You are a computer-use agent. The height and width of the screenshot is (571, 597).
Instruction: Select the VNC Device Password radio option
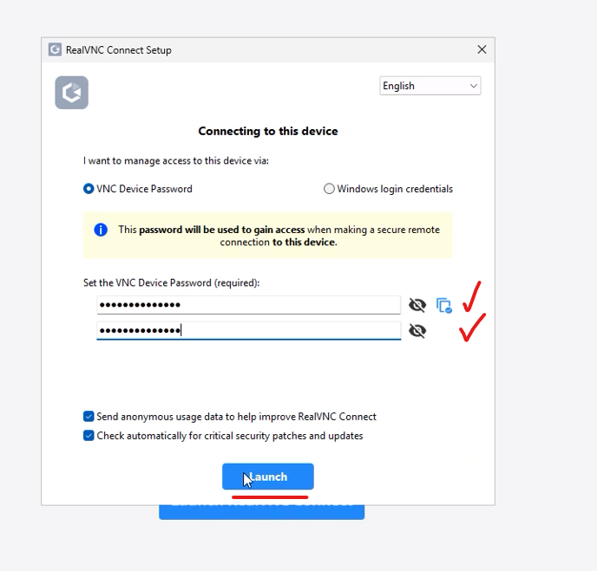click(x=89, y=189)
